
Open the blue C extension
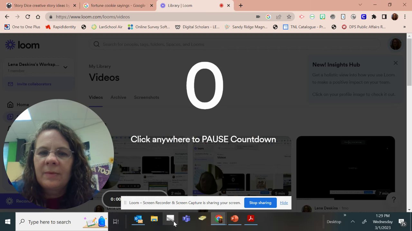[364, 17]
